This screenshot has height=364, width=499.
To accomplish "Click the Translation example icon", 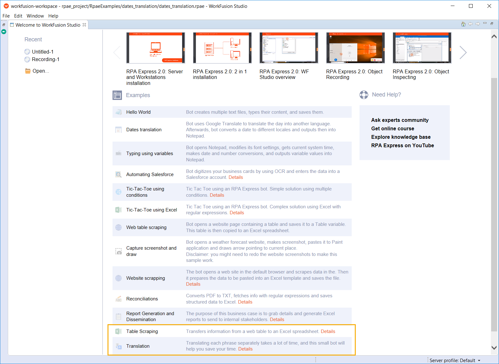I will click(x=118, y=346).
